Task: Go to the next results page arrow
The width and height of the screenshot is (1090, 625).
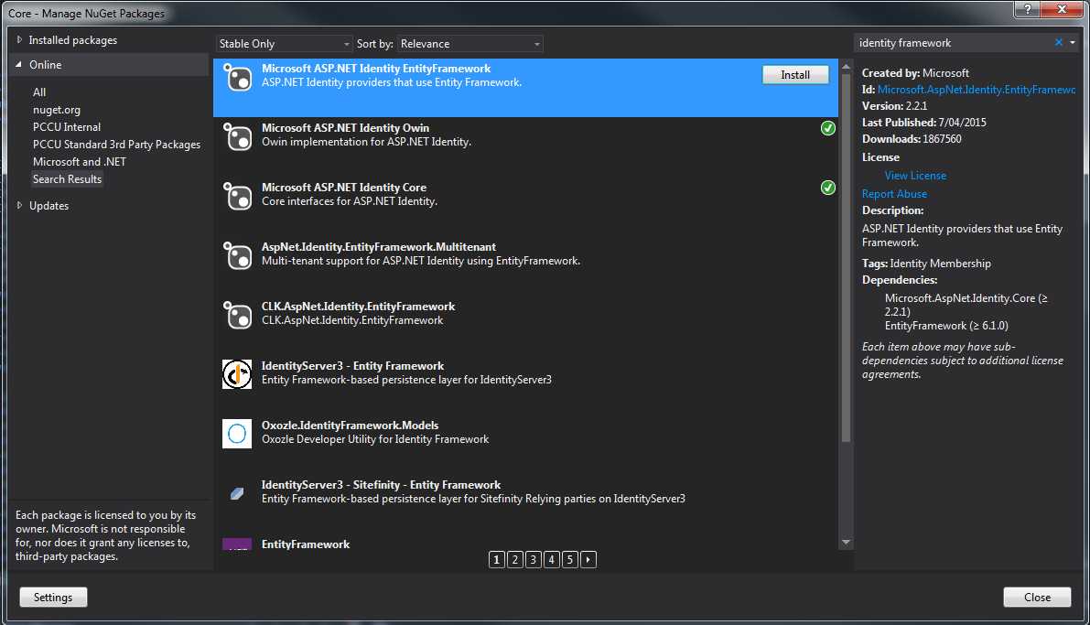Action: point(588,560)
